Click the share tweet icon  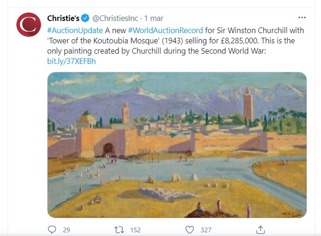coord(261,229)
